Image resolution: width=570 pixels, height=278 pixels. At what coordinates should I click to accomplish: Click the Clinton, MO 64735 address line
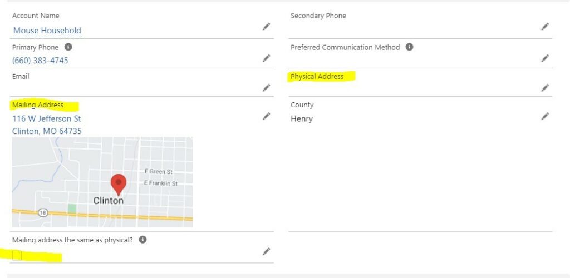click(47, 131)
